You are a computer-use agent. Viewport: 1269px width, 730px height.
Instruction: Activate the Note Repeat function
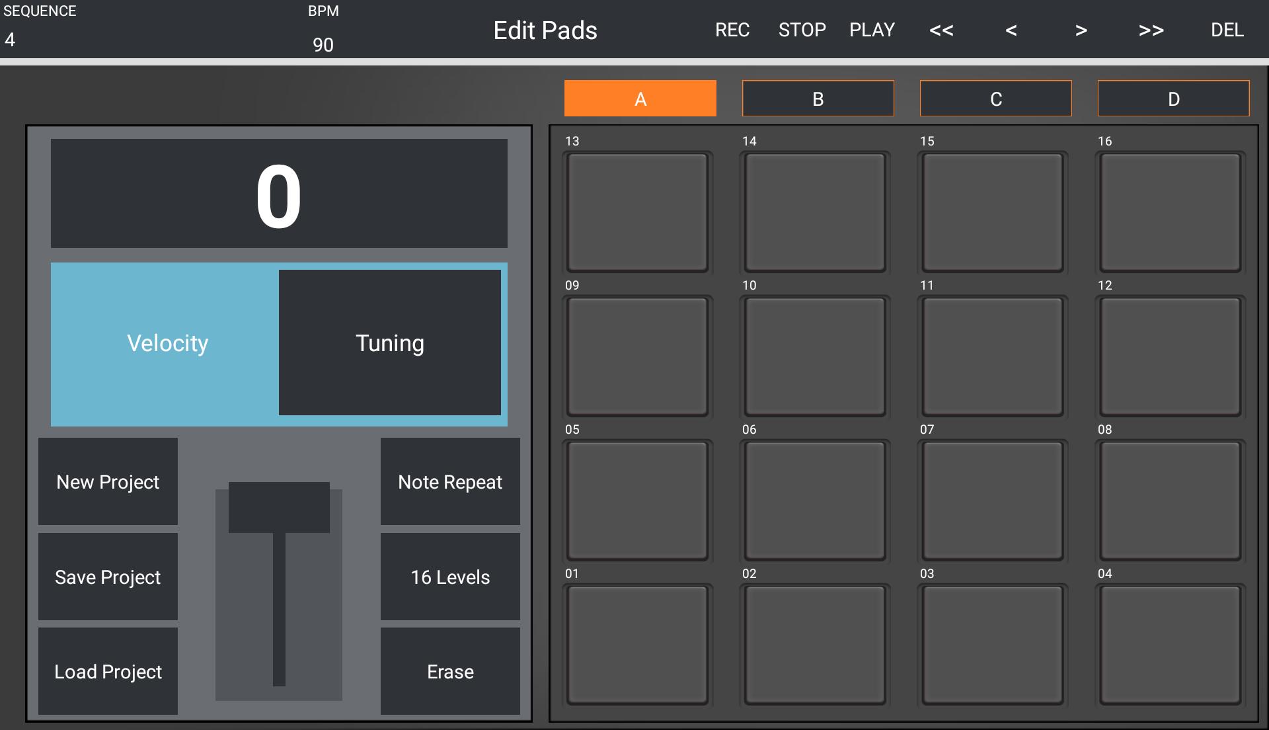point(449,481)
